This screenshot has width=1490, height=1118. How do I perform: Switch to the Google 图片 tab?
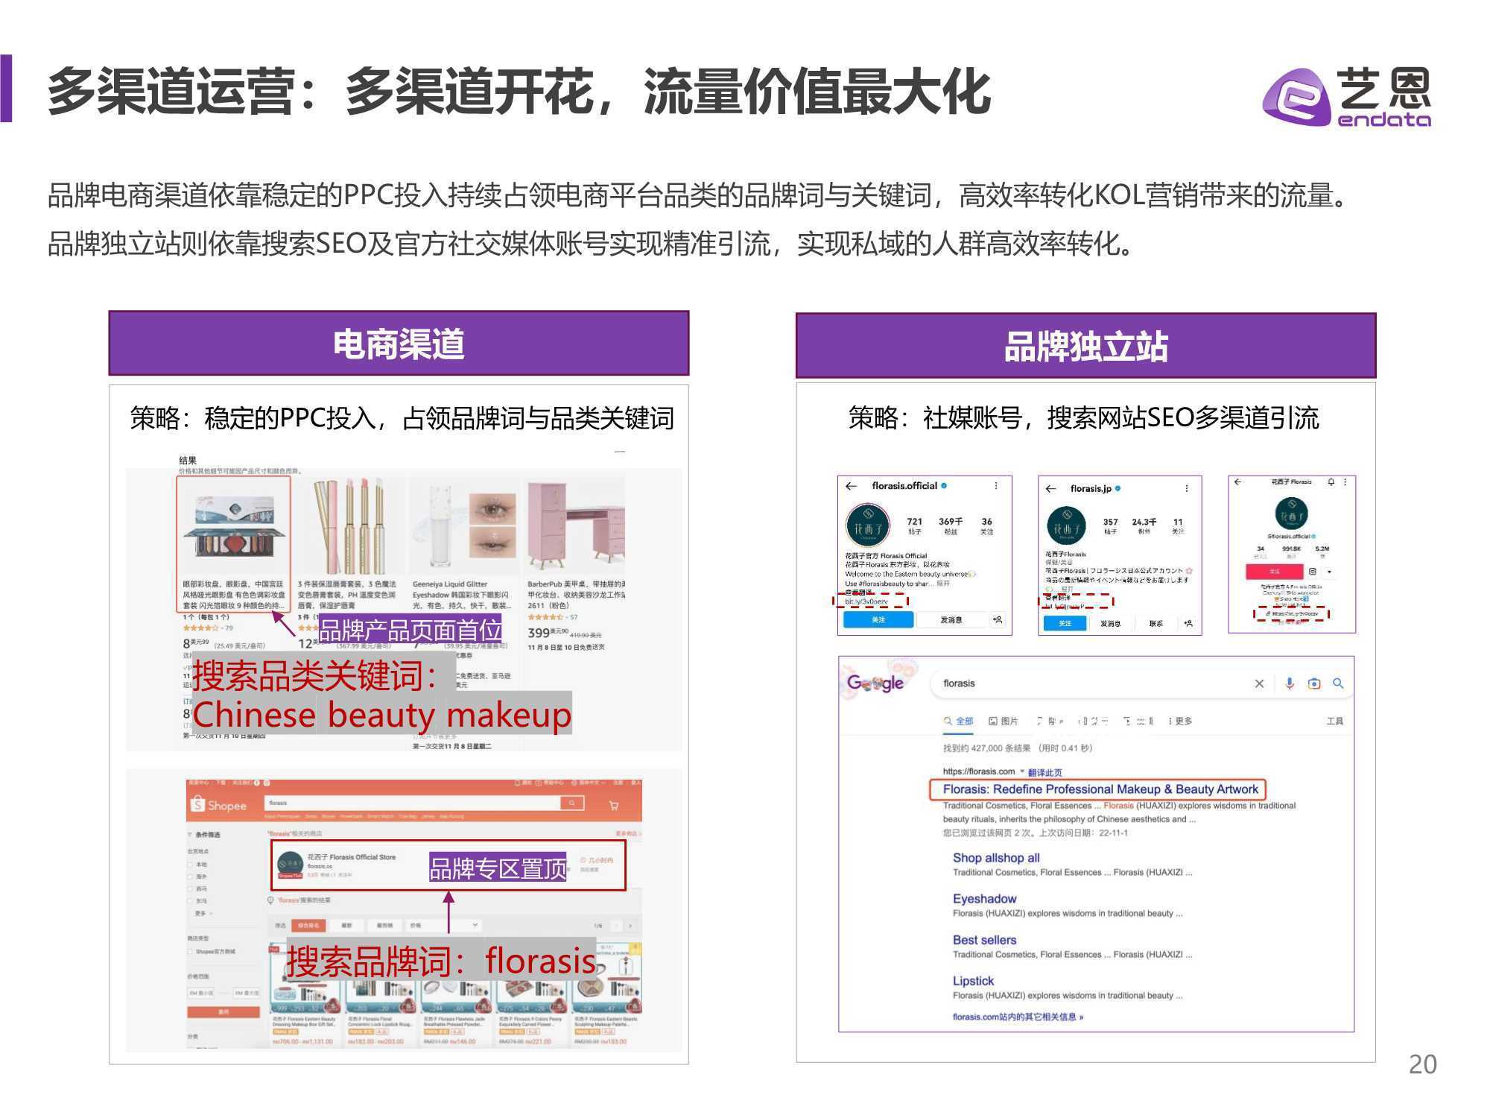point(1003,721)
